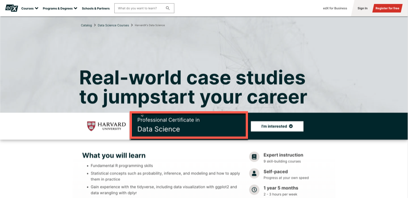
Task: Click the Fundamental R programming skills bullet
Action: (122, 165)
